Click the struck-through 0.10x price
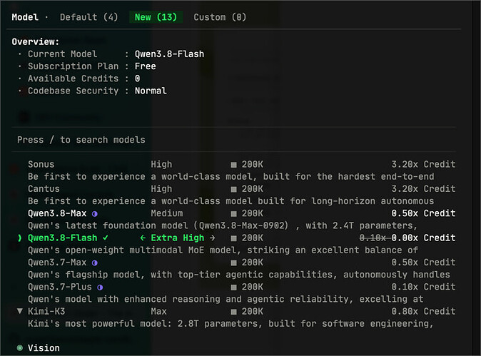The height and width of the screenshot is (356, 481). click(373, 238)
